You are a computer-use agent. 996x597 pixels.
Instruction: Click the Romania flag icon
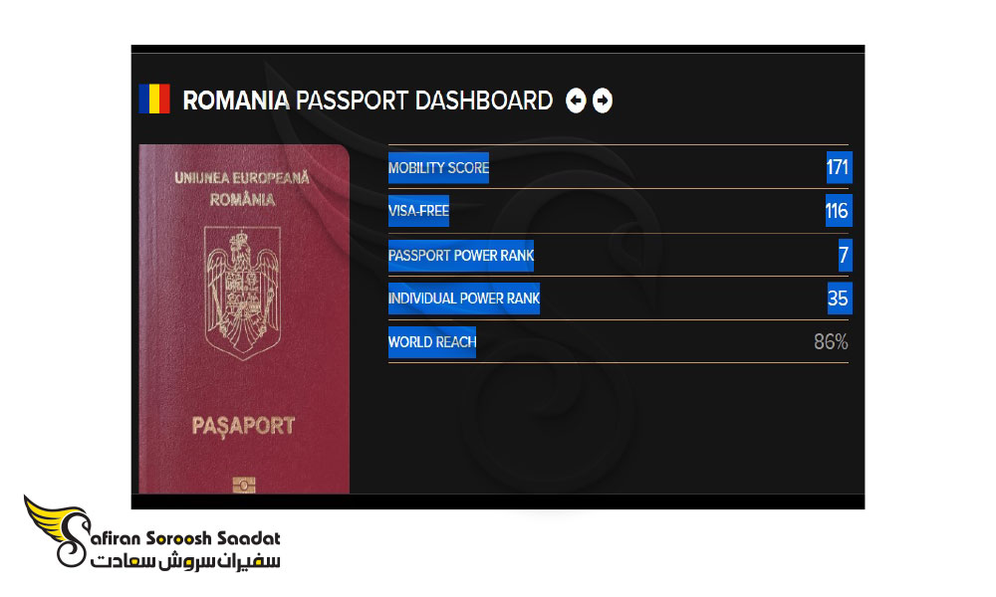pyautogui.click(x=154, y=99)
